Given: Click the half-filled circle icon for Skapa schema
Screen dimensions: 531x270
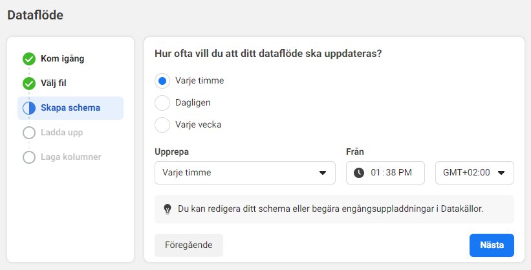Looking at the screenshot, I should tap(29, 108).
